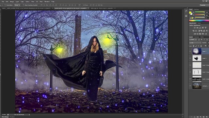The width and height of the screenshot is (209, 118).
Task: Add a Photo Filter adjustment
Action: (x=201, y=31)
